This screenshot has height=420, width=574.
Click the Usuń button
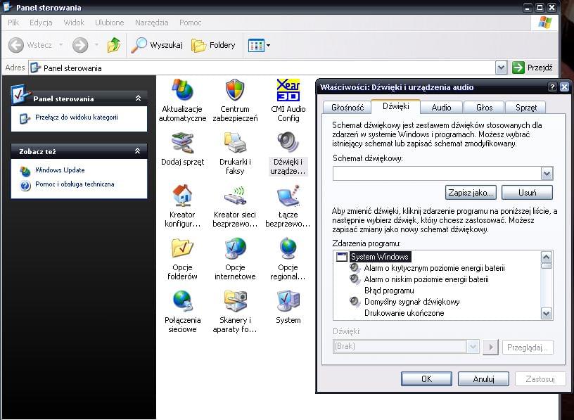click(x=527, y=193)
